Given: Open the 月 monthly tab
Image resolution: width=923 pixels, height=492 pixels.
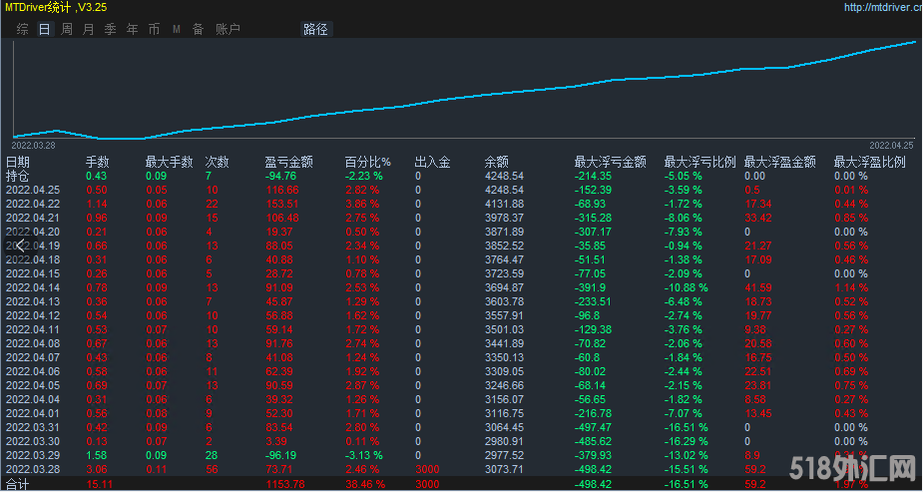Looking at the screenshot, I should [x=88, y=29].
